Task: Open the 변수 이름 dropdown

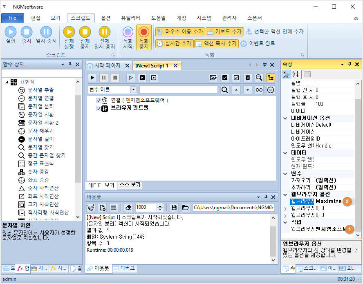Action: [133, 90]
